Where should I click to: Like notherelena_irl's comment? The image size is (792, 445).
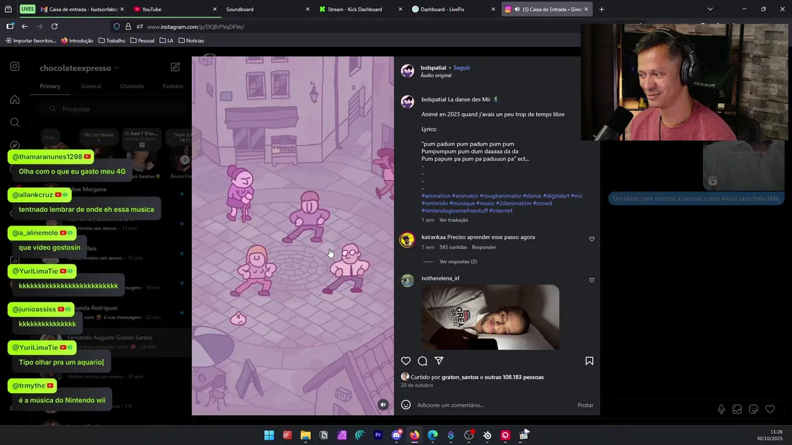(592, 281)
